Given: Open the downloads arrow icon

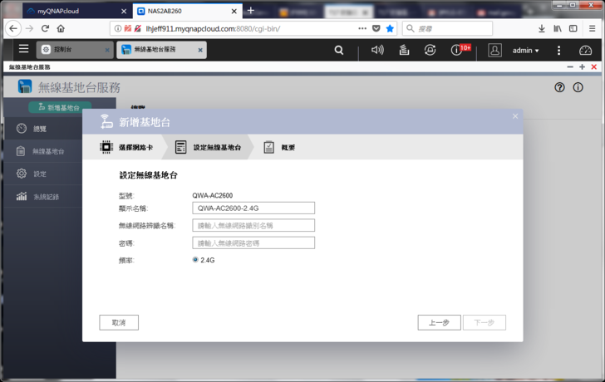Looking at the screenshot, I should [542, 28].
